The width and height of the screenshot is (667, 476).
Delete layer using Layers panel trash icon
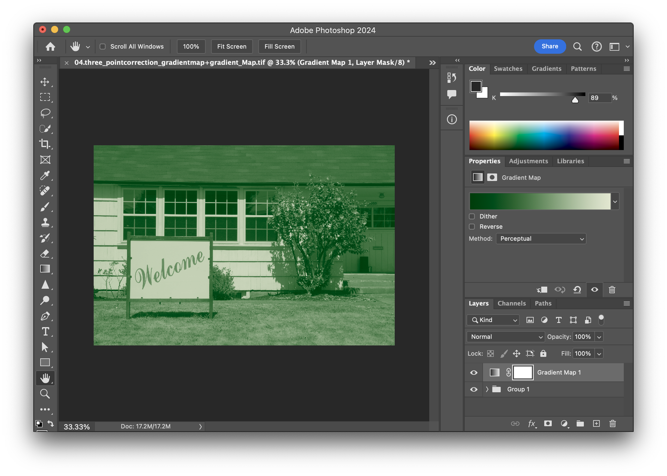tap(613, 423)
